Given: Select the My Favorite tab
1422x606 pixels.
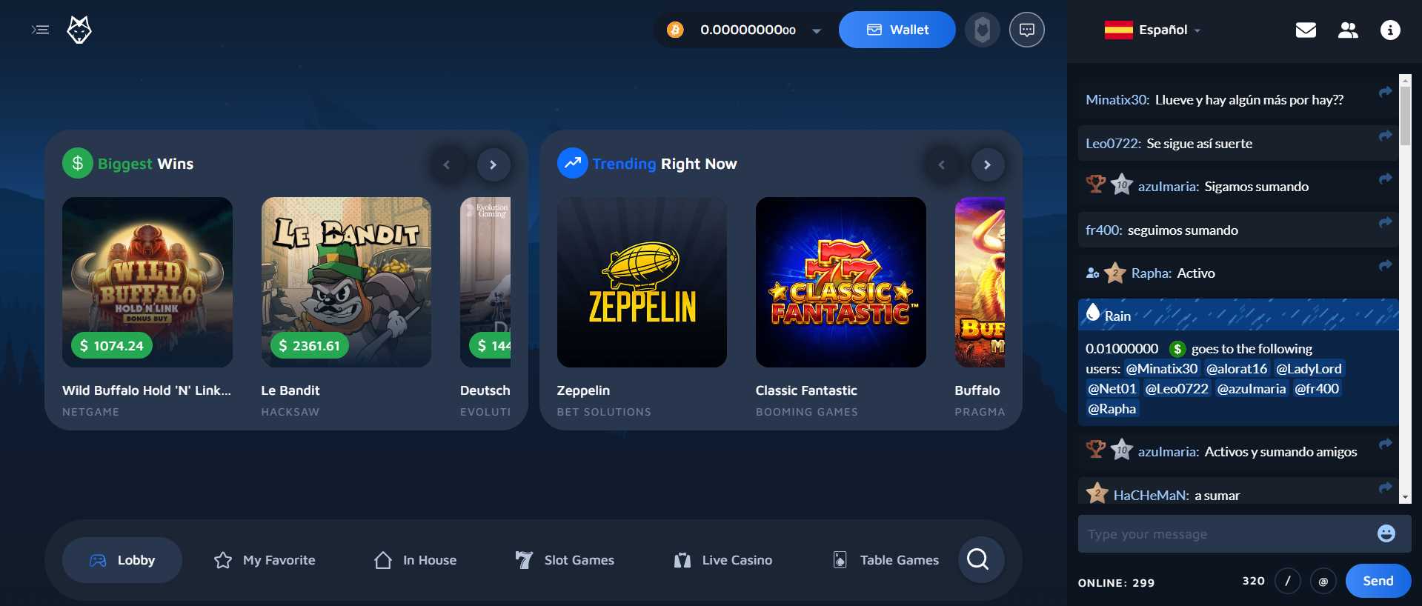Looking at the screenshot, I should click(x=265, y=560).
